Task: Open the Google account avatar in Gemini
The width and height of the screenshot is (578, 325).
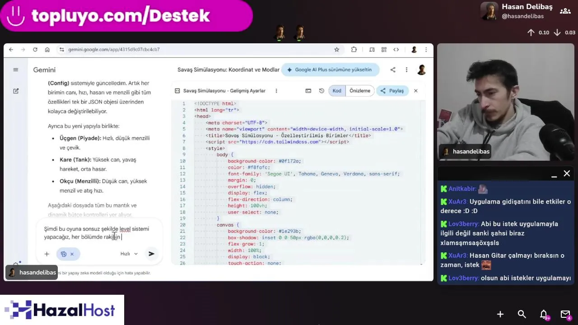Action: (421, 70)
